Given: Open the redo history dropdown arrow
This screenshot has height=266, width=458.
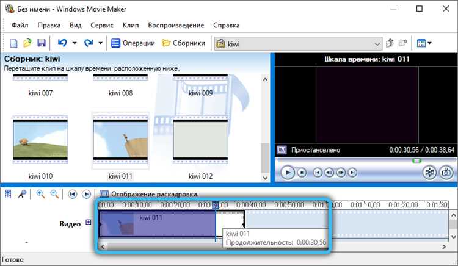Looking at the screenshot, I should tap(100, 43).
